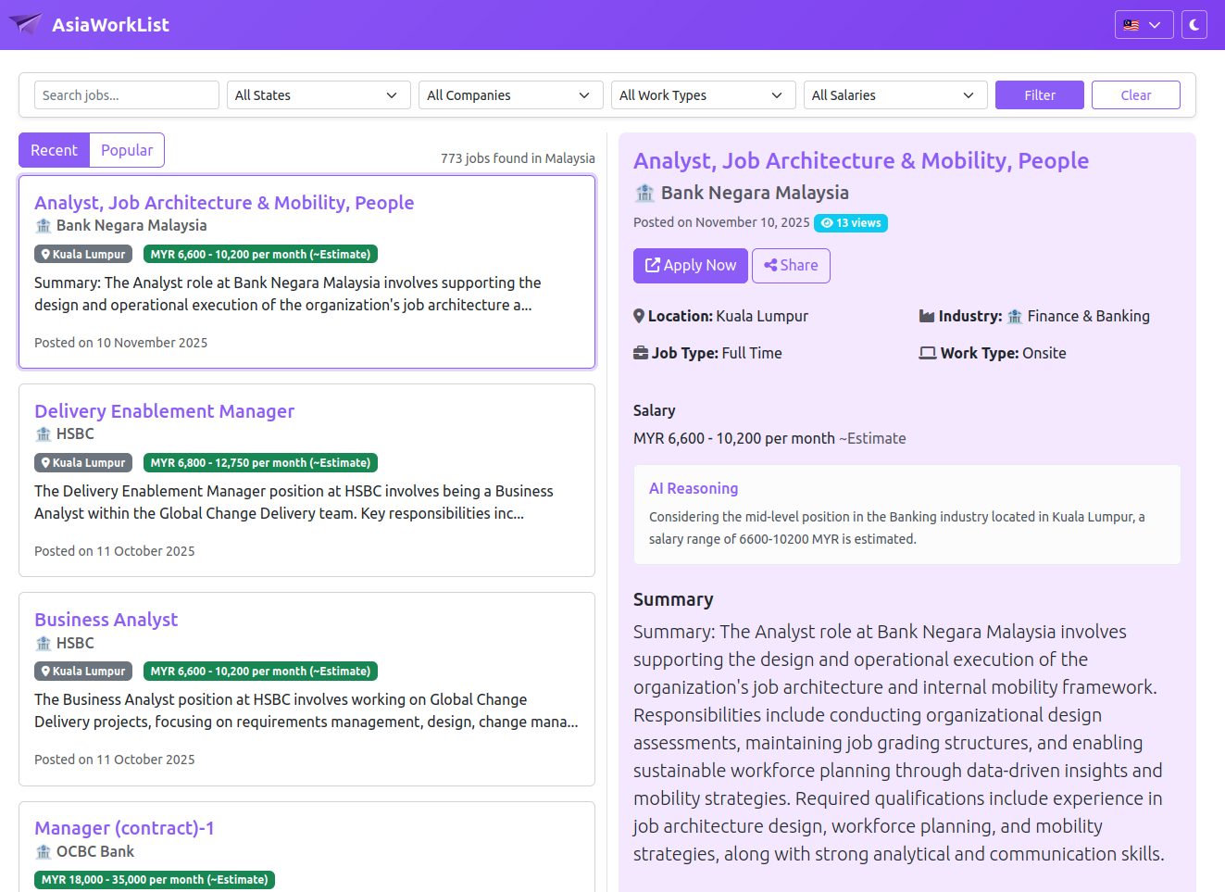Screen dimensions: 1225x892
Task: Click Kuala Lumpur tag on Delivery Enablement Manager
Action: pos(83,462)
